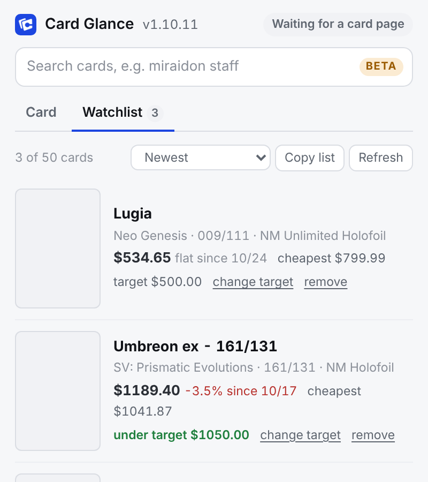The width and height of the screenshot is (428, 482).
Task: Click the BETA badge in search box
Action: click(381, 66)
